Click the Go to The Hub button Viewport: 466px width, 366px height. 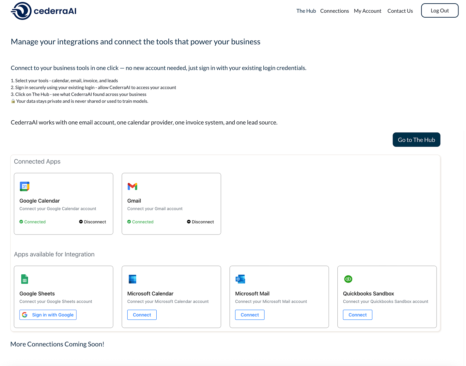(x=416, y=140)
